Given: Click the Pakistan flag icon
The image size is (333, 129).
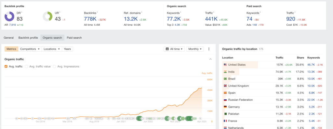Looking at the screenshot, I should (225, 114).
